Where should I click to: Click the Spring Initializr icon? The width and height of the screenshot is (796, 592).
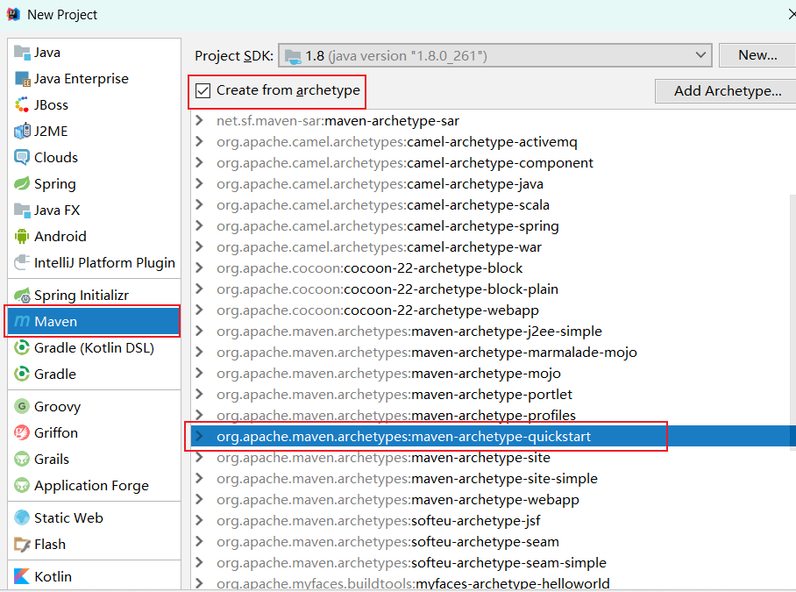22,295
